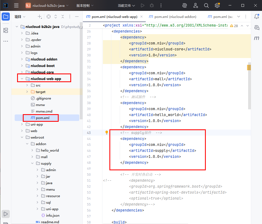Click the warnings count indicator in editor
262x224 pixels.
pyautogui.click(x=234, y=26)
